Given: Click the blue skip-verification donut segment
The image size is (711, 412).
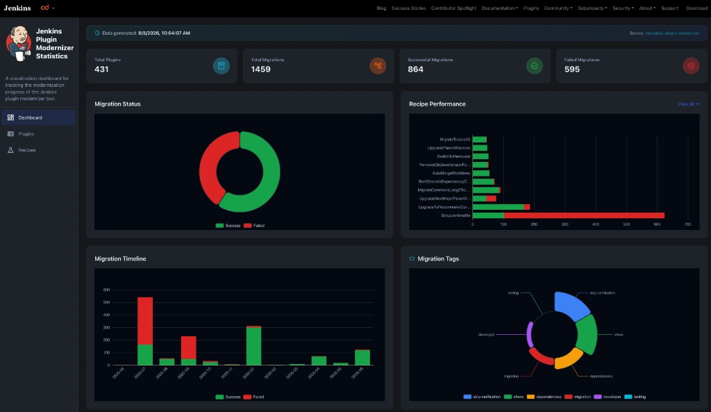Looking at the screenshot, I should 571,304.
